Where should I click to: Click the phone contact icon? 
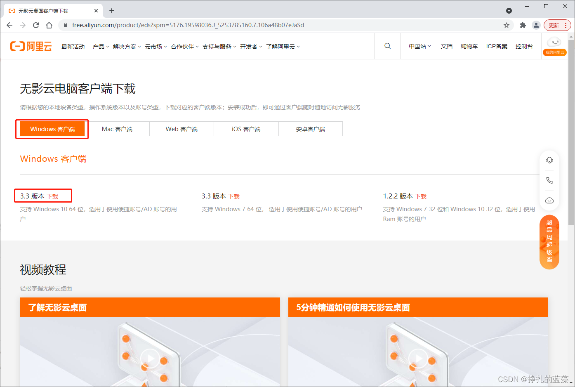point(549,180)
